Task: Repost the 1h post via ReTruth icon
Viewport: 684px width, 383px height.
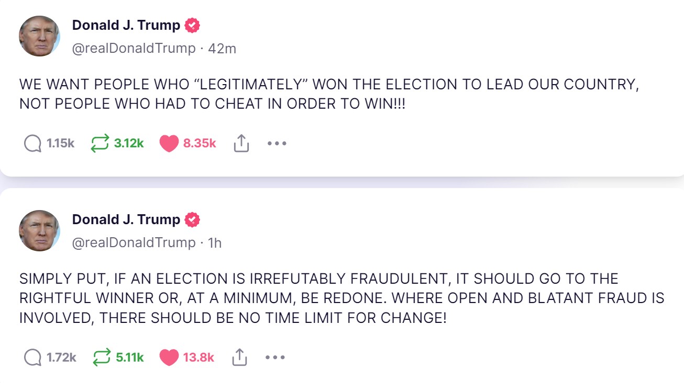Action: (102, 358)
